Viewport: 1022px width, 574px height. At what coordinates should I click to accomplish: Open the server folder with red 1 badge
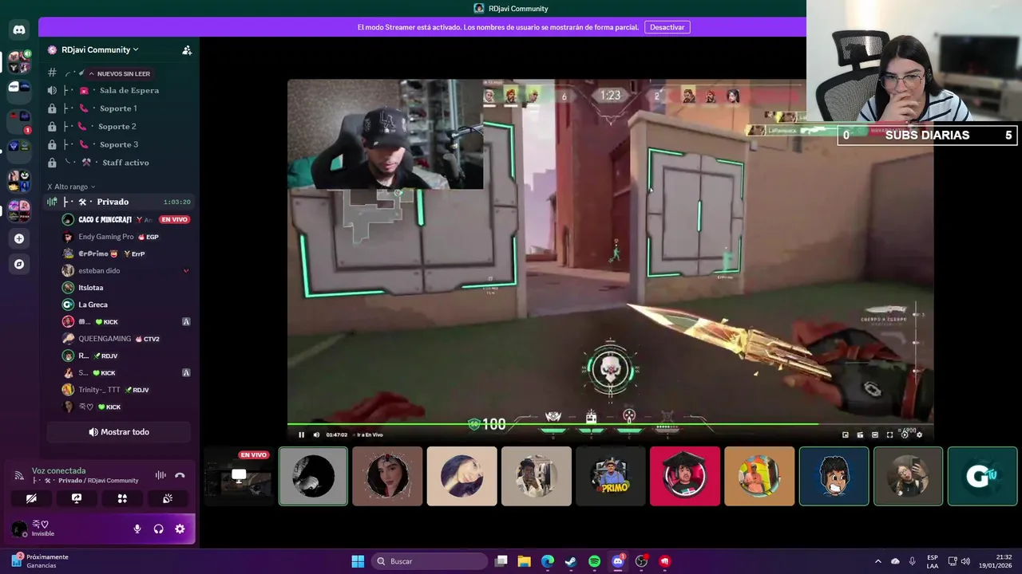coord(19,122)
